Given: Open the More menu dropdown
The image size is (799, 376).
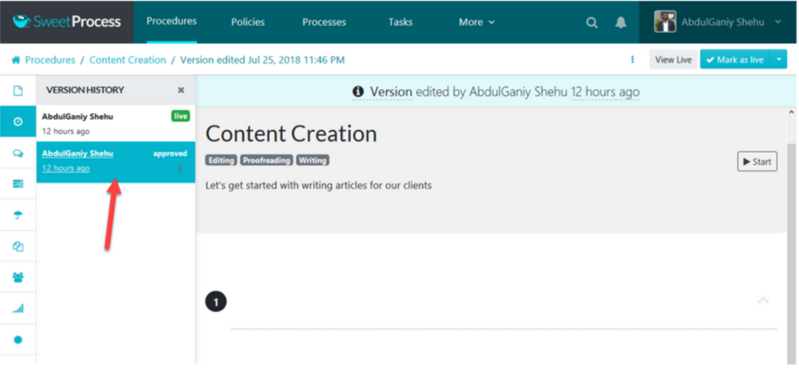Looking at the screenshot, I should [477, 22].
